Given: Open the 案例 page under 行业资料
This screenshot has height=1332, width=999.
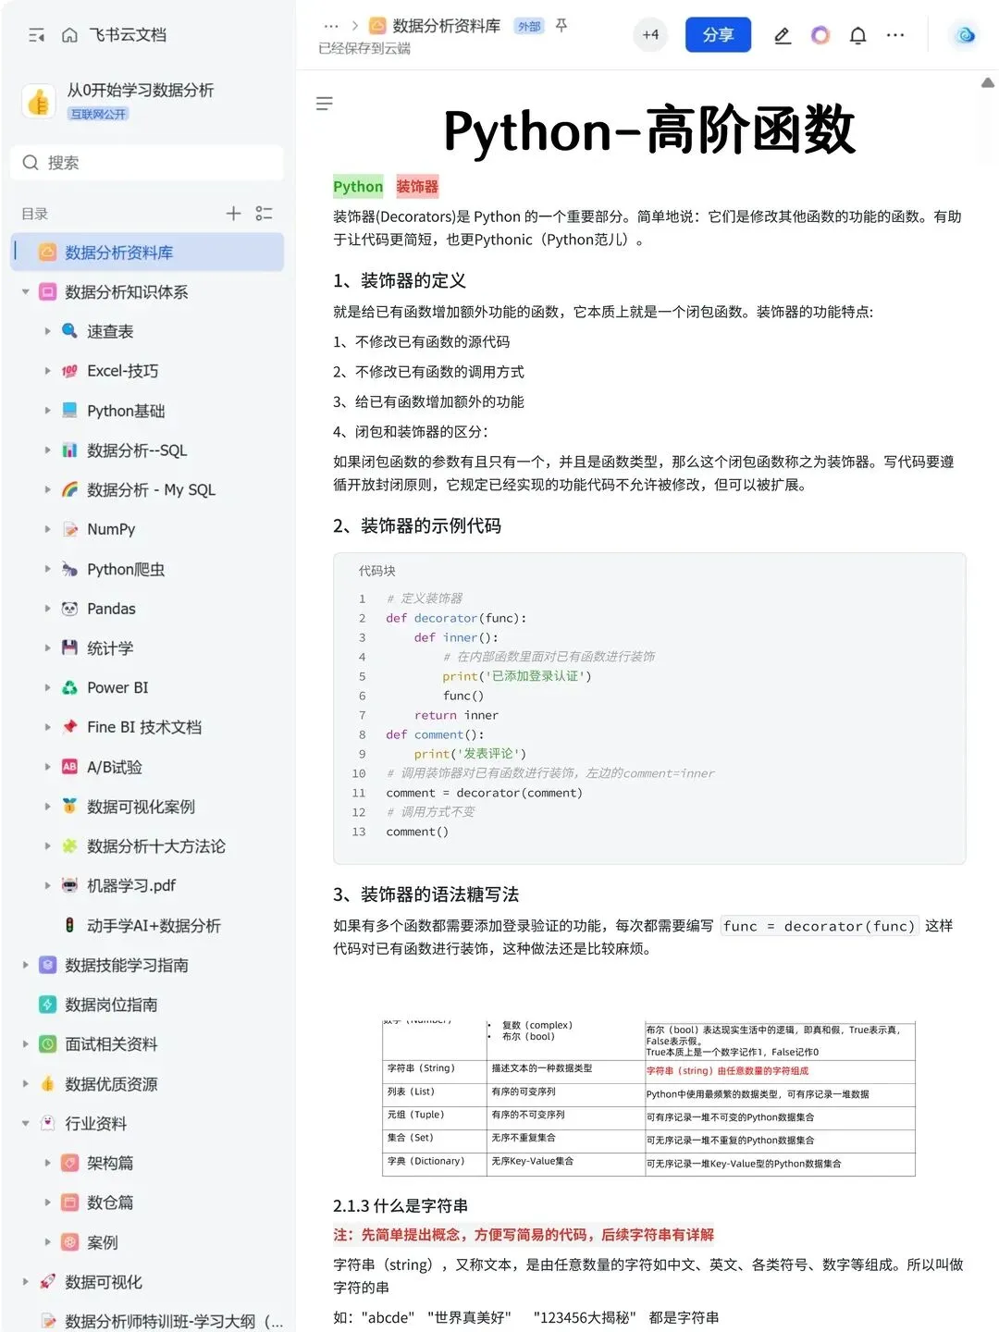Looking at the screenshot, I should (103, 1242).
